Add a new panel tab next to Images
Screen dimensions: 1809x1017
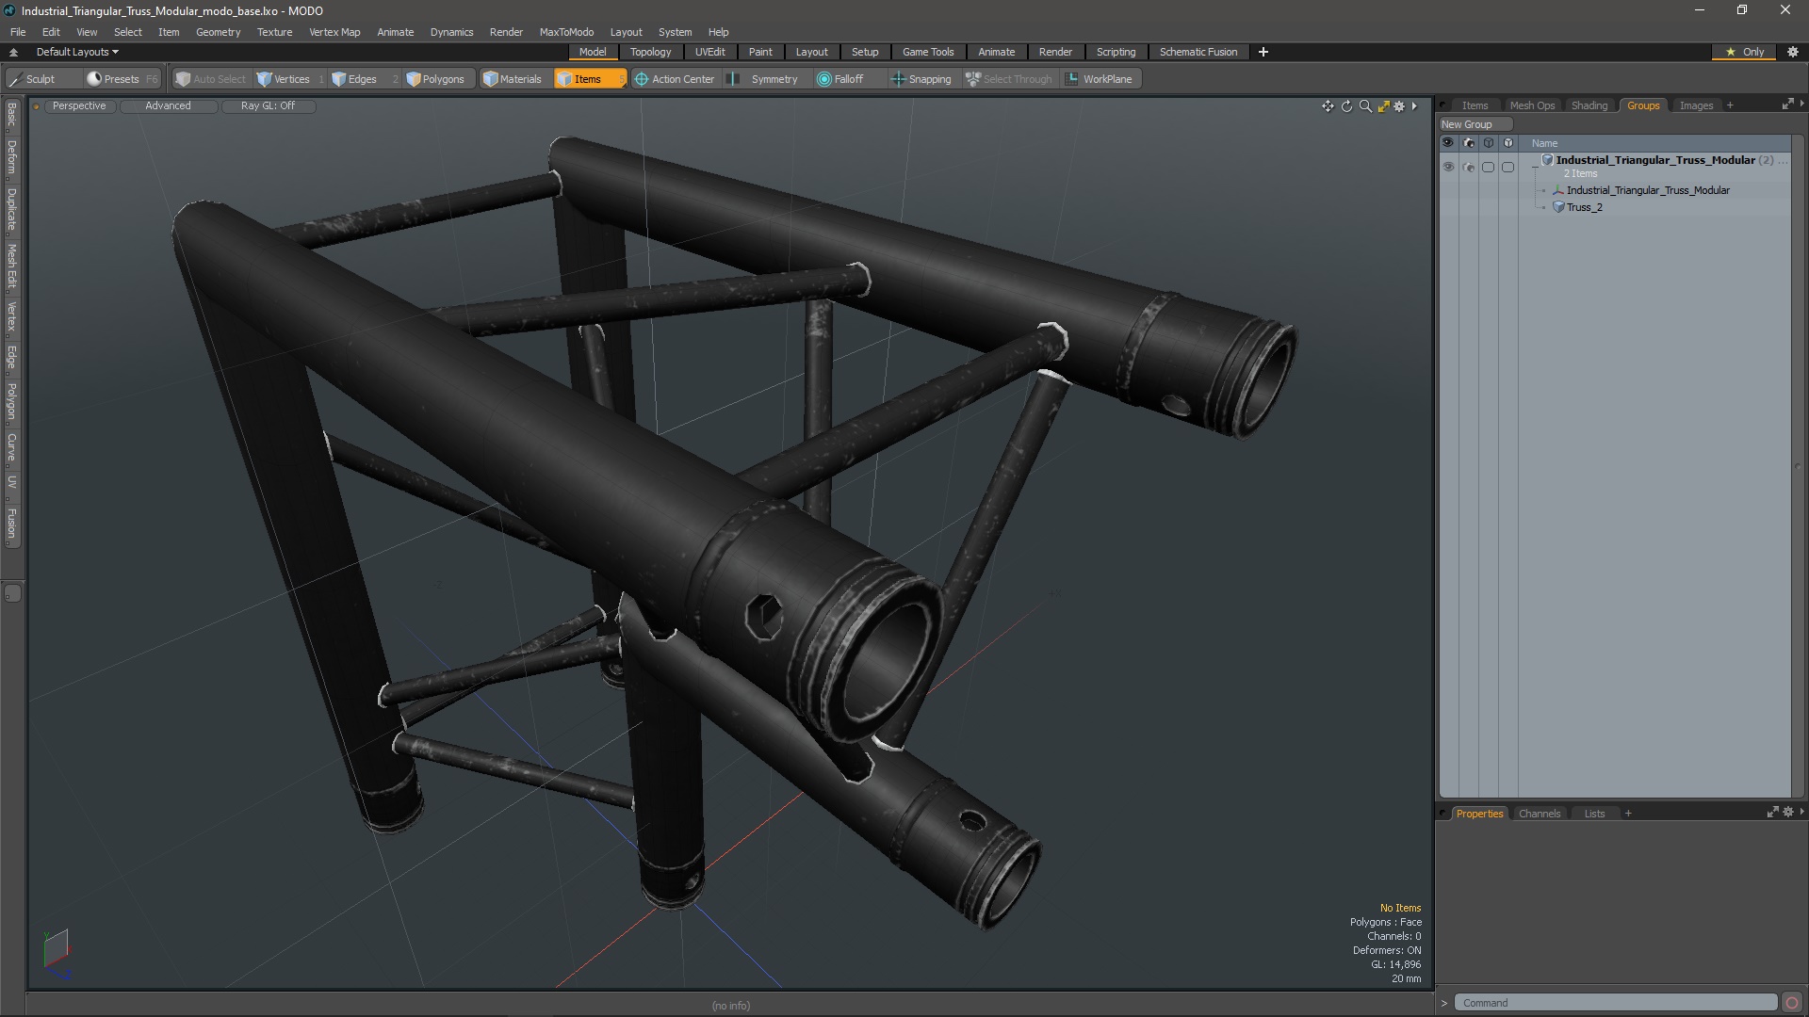pos(1730,105)
